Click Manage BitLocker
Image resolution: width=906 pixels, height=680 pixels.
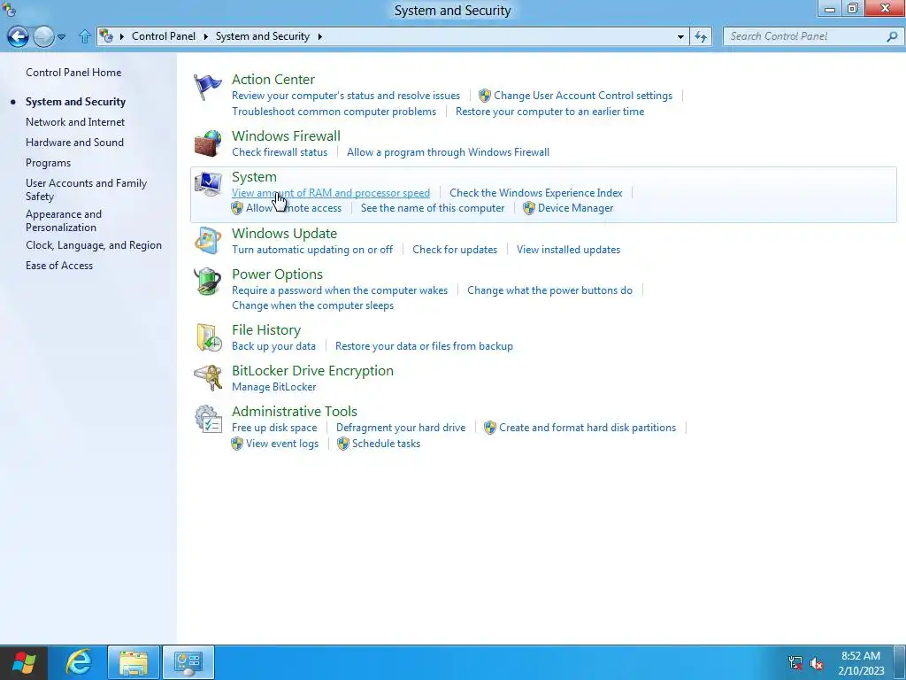coord(274,387)
